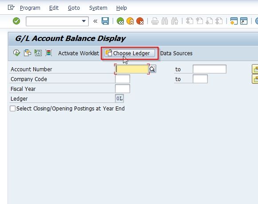The height and width of the screenshot is (204, 258).
Task: Click the Save floppy disk icon
Action: pyautogui.click(x=105, y=21)
